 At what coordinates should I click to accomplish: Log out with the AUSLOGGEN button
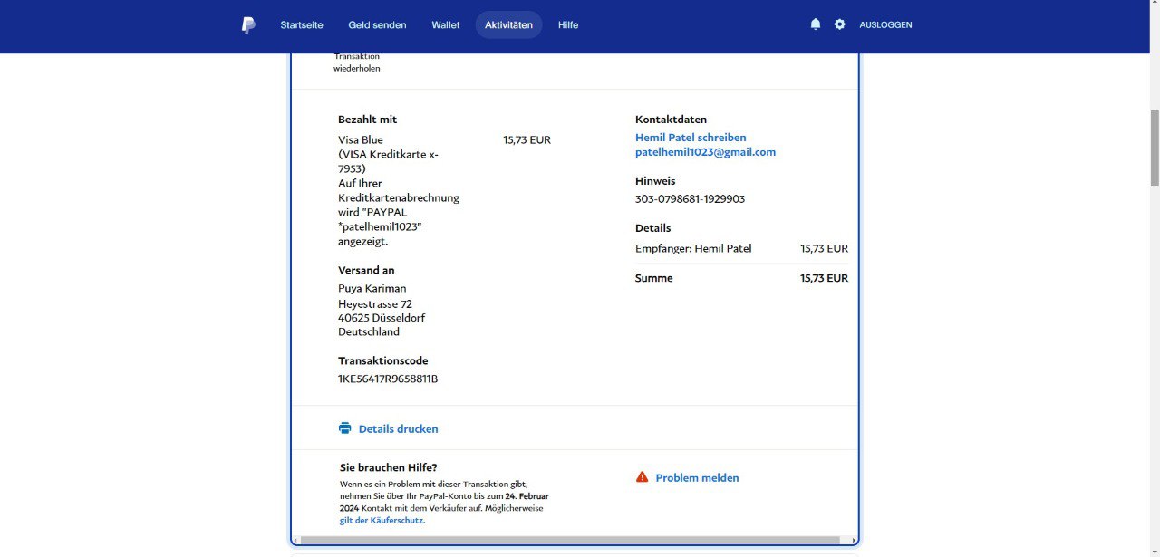pyautogui.click(x=885, y=25)
